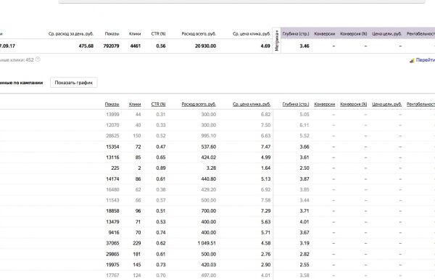Sort by underlined Конверсии header
The height and width of the screenshot is (280, 435).
click(325, 104)
